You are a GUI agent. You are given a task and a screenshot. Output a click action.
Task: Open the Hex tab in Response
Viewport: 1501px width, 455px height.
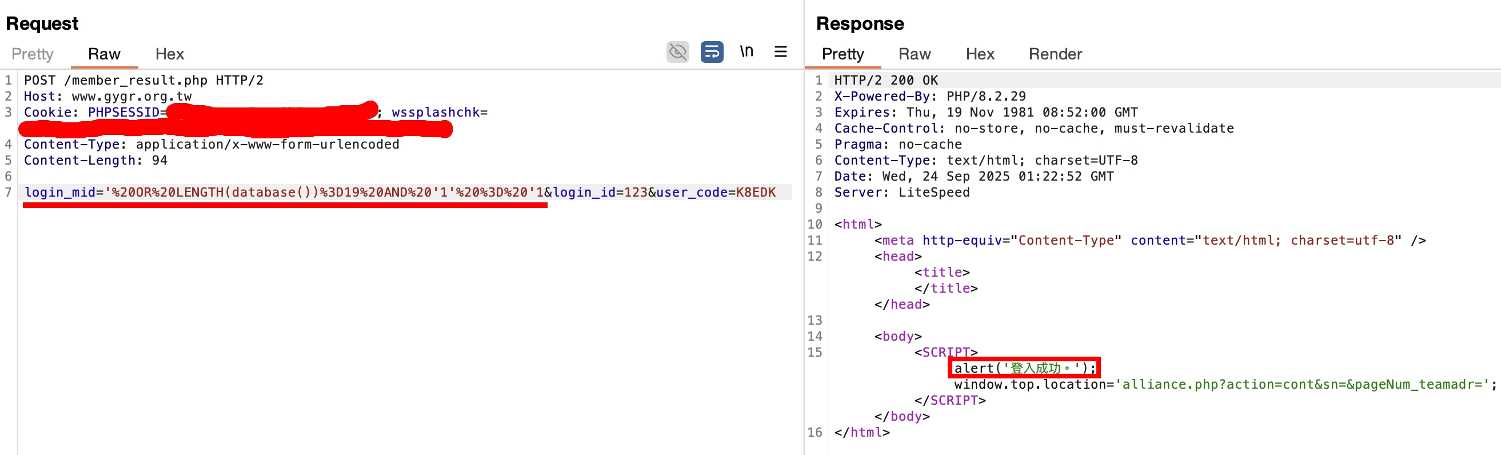click(x=980, y=54)
